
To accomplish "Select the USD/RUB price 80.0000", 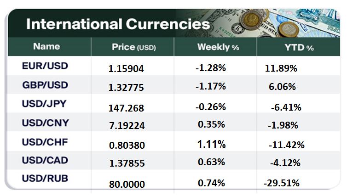I will click(x=127, y=184).
